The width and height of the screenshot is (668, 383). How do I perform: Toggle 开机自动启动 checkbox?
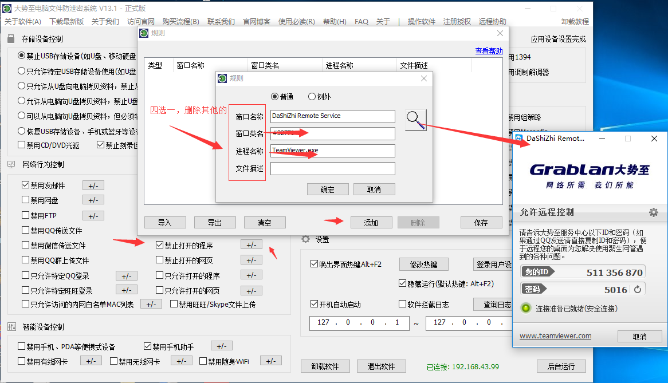[x=315, y=304]
